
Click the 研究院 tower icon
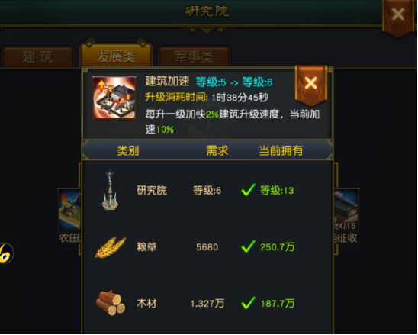(110, 190)
